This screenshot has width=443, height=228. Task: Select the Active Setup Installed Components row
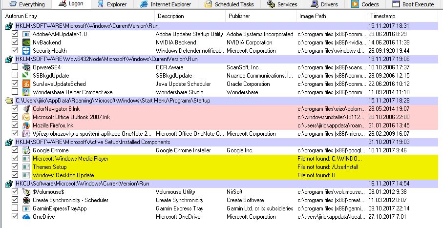pos(226,142)
